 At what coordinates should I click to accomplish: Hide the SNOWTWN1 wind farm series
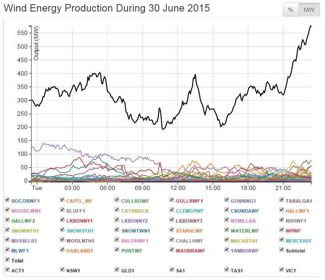117,230
